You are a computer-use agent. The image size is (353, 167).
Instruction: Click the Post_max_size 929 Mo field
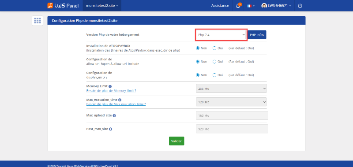point(232,129)
